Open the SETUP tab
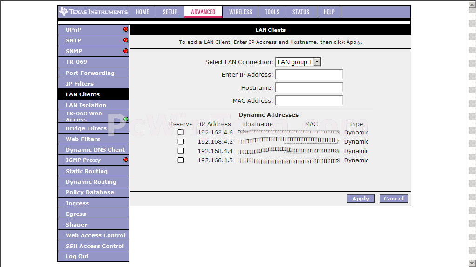Viewport: 476px width, 267px height. tap(170, 12)
